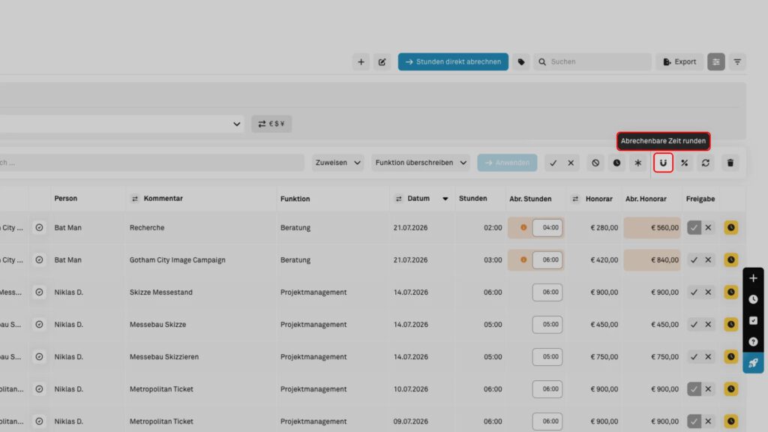The width and height of the screenshot is (768, 432).
Task: Approve the Gotham City Image Campaign row
Action: click(x=694, y=259)
